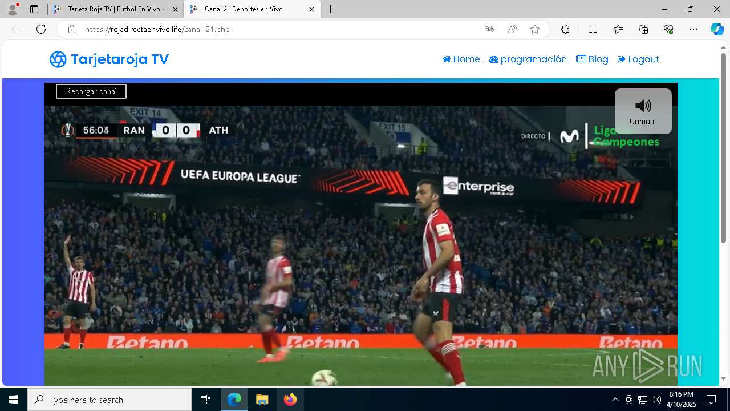This screenshot has height=411, width=730.
Task: Close the Canal 21 Deportes tab
Action: [x=311, y=9]
